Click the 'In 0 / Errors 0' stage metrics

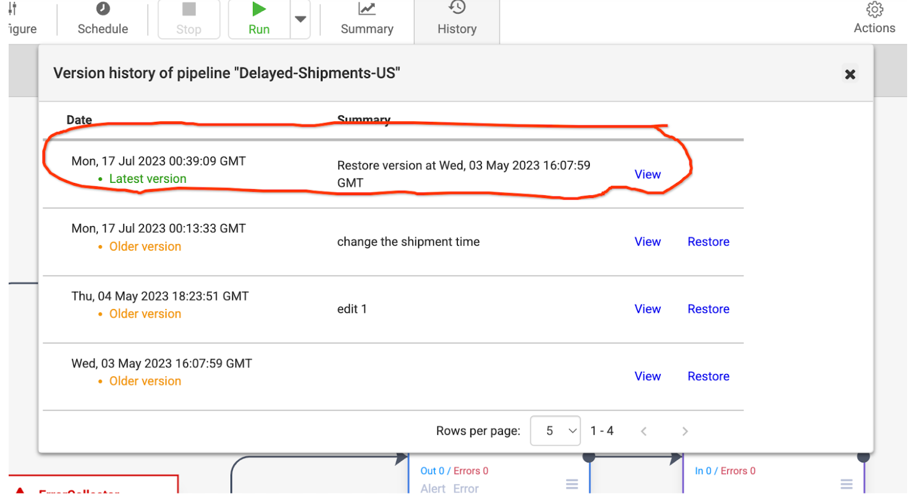(x=725, y=471)
